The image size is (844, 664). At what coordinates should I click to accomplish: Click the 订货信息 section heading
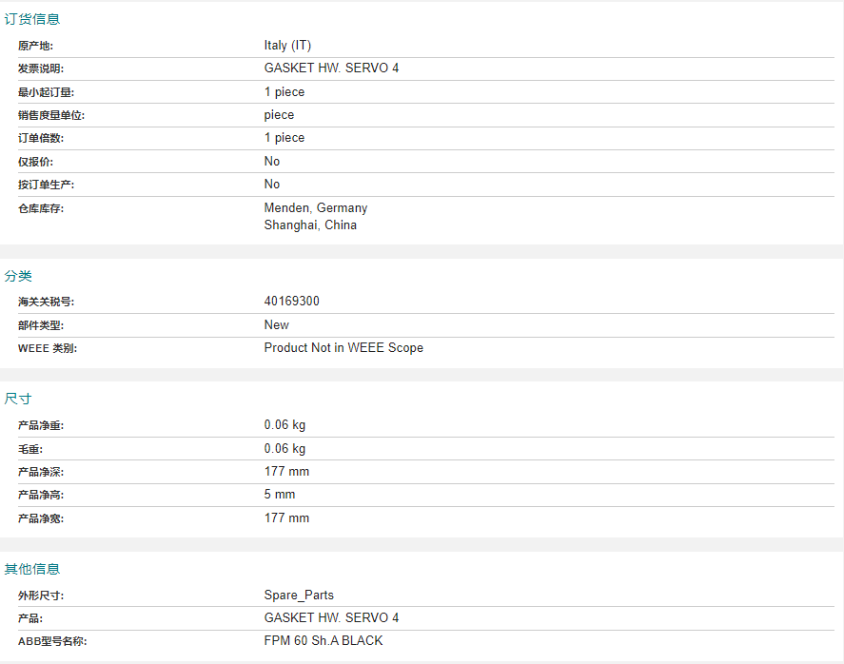coord(32,19)
